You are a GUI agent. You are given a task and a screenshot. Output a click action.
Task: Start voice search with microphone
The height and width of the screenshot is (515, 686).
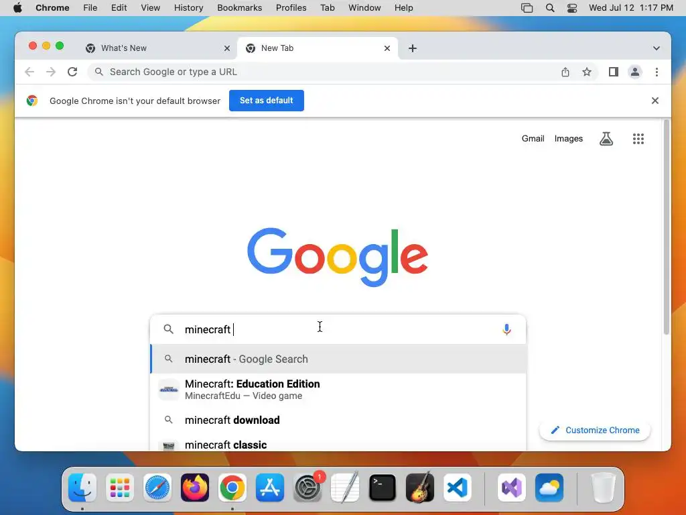click(x=506, y=329)
